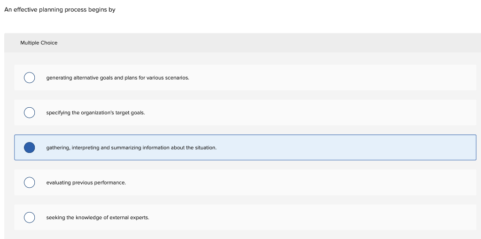Click text 'seeking the knowledge of external experts.'
Viewport: 481px width, 239px height.
point(98,217)
